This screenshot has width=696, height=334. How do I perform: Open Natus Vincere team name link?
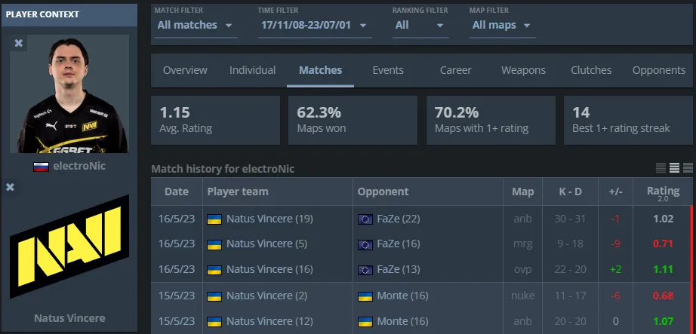point(69,318)
